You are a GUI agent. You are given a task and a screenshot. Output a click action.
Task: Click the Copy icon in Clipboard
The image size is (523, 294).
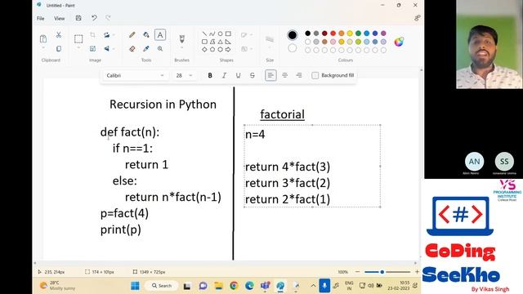[x=59, y=49]
